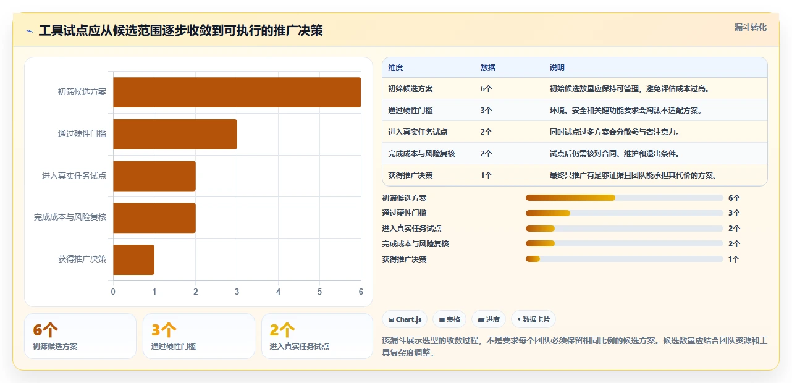Select the 表格 tag chip
792x383 pixels.
(x=450, y=319)
